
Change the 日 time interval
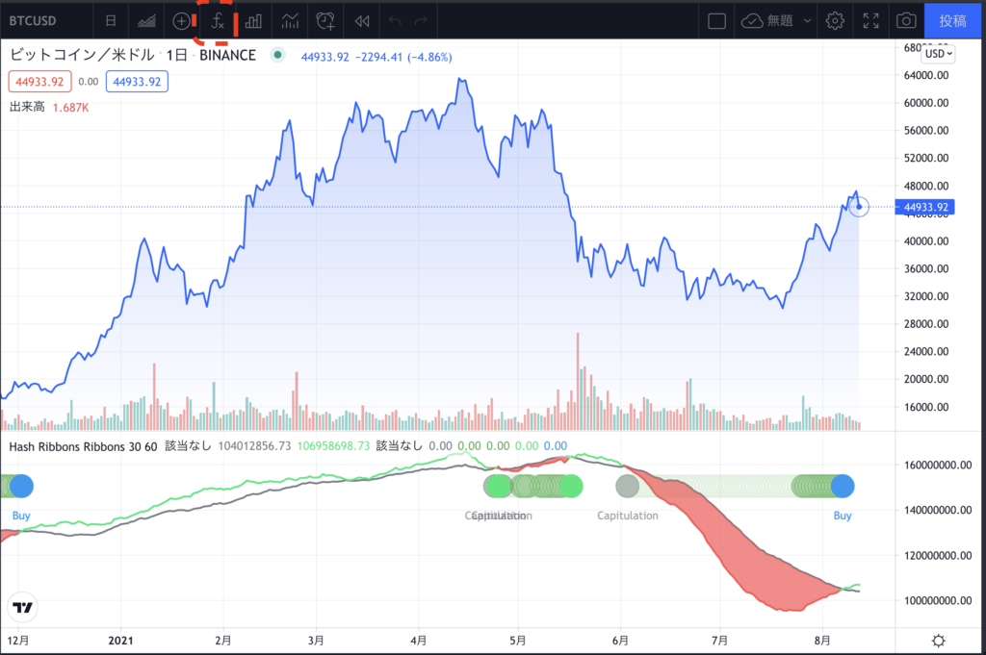click(x=111, y=21)
